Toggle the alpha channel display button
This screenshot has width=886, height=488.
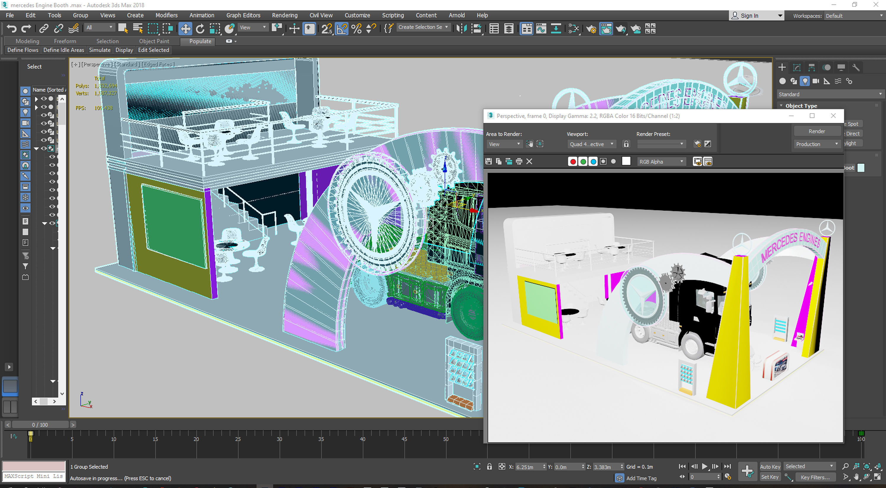(x=603, y=161)
